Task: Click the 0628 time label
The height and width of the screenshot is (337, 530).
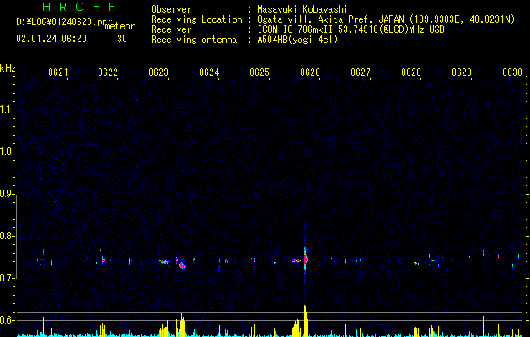Action: pos(411,72)
